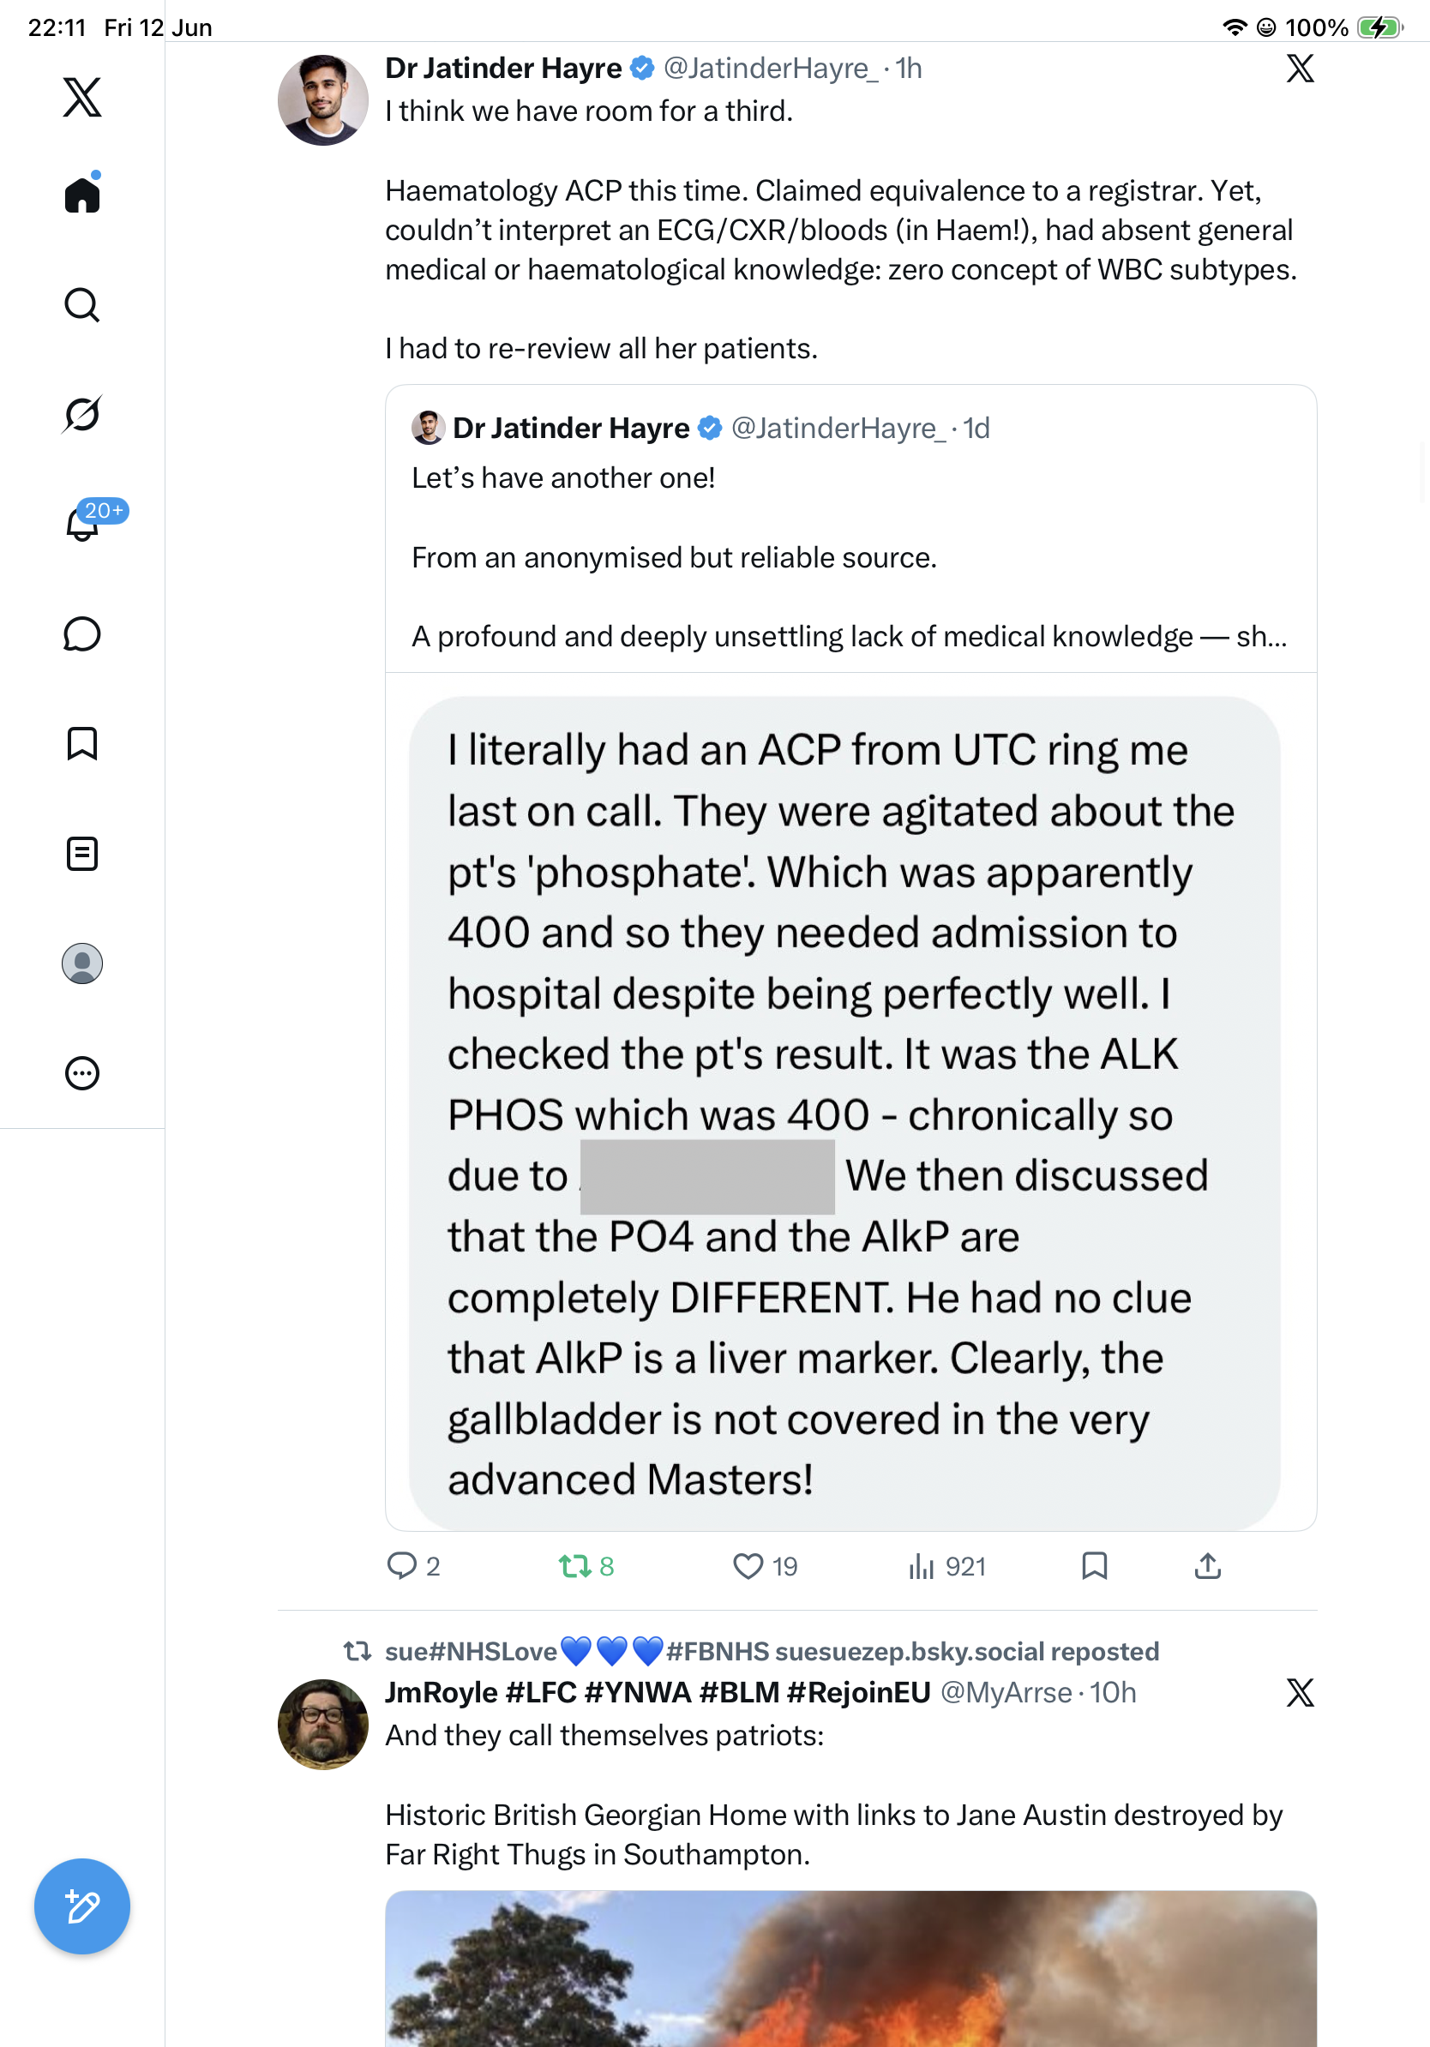Image resolution: width=1430 pixels, height=2047 pixels.
Task: Open the More options circle icon
Action: [82, 1073]
